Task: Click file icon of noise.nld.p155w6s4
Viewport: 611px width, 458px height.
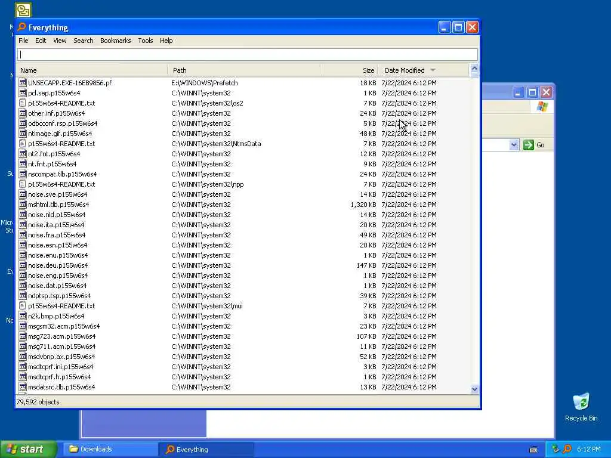Action: coord(23,214)
